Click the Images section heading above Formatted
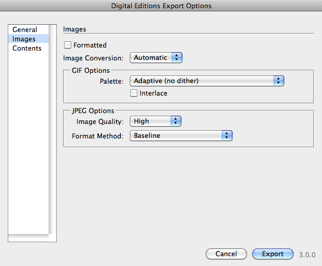Viewport: 322px width, 266px height. [x=74, y=30]
